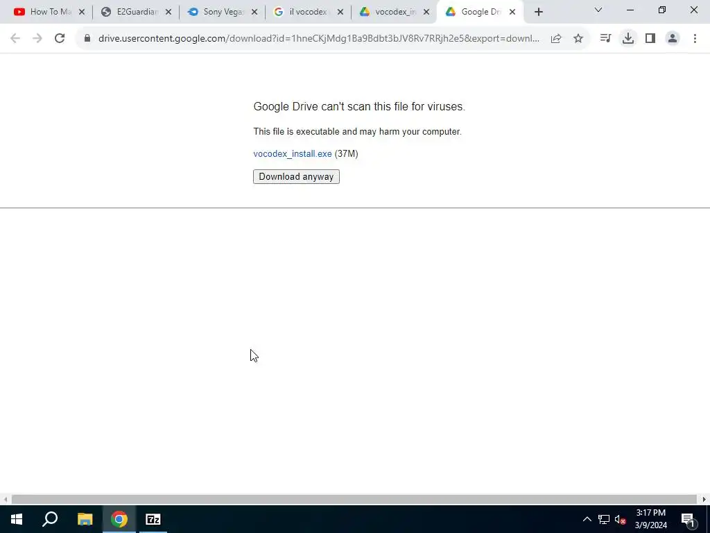
Task: Toggle the Chrome side panel
Action: pyautogui.click(x=650, y=39)
